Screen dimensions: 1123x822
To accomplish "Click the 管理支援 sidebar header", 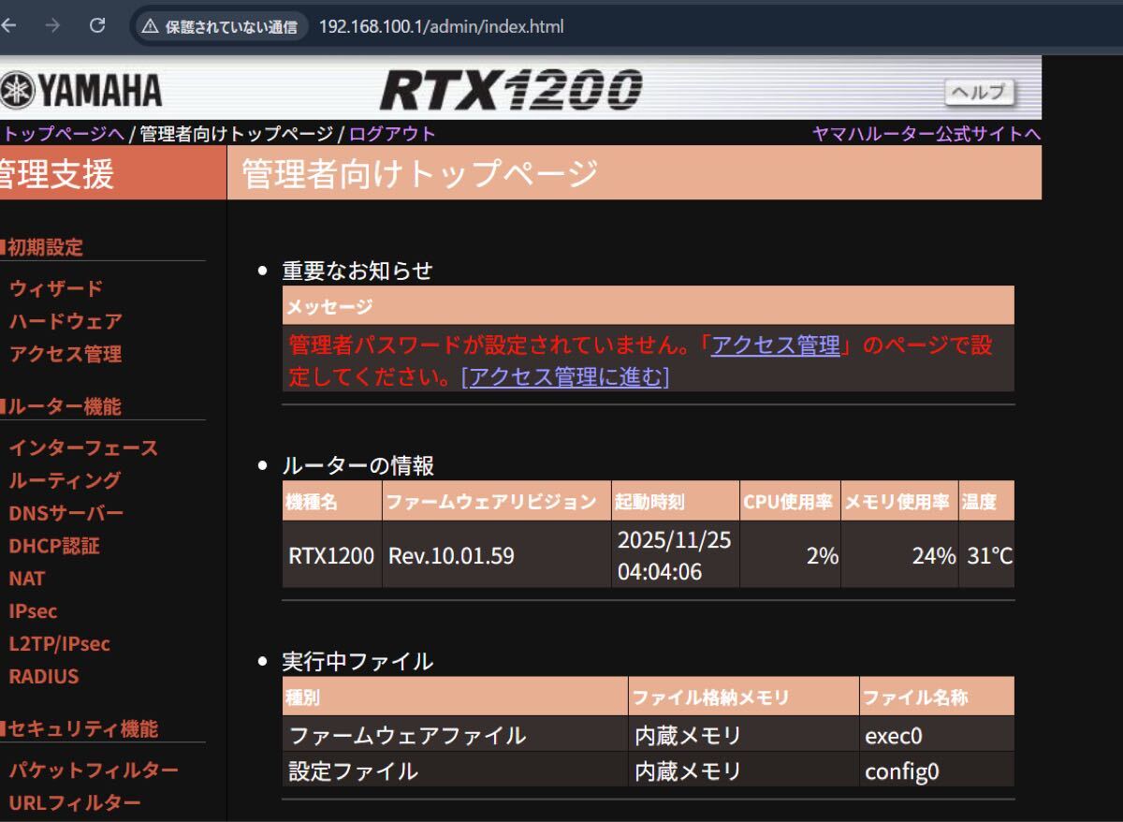I will [x=58, y=174].
